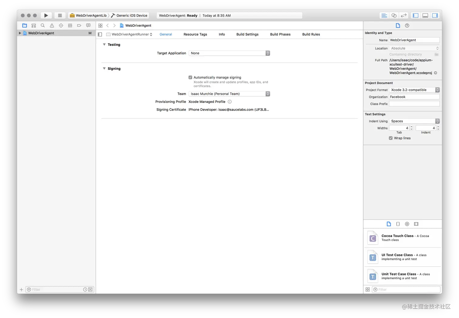Edit the project Name field
459x318 pixels.
414,40
